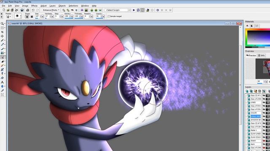The width and height of the screenshot is (270, 151).
Task: Click the overview zoom percentage field
Action: [260, 81]
